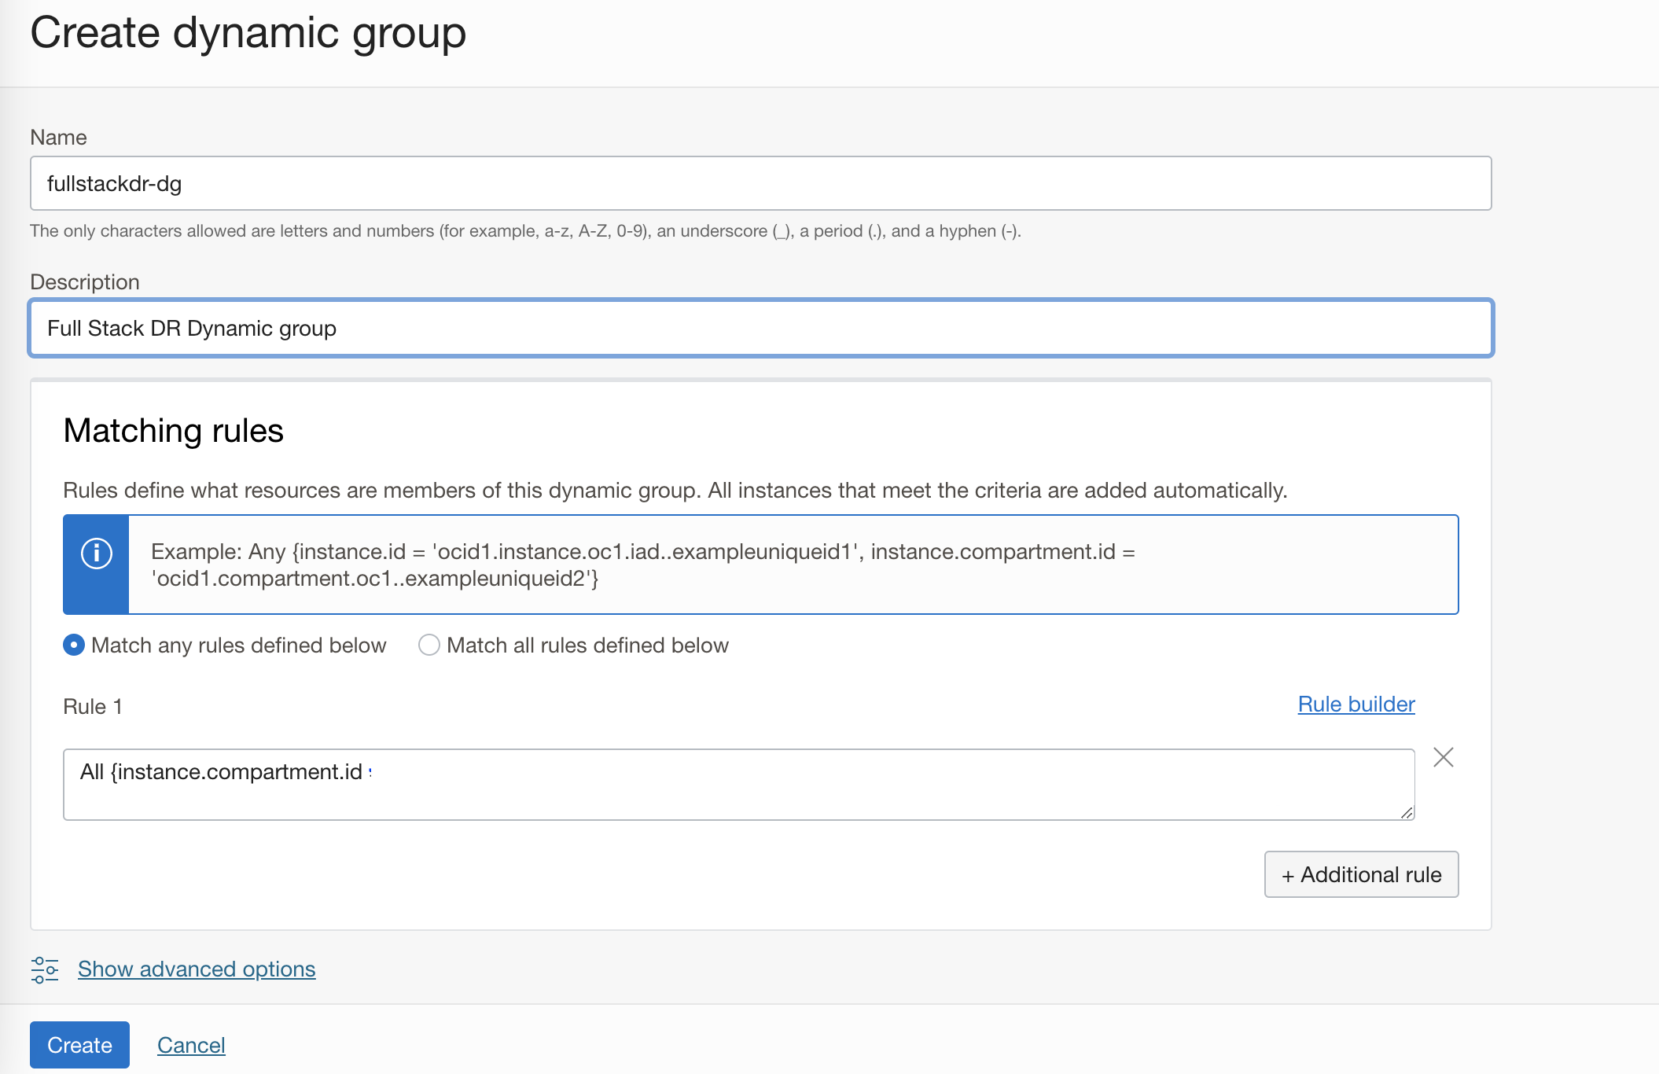The height and width of the screenshot is (1074, 1659).
Task: Remove Rule 1 using the X icon
Action: point(1444,757)
